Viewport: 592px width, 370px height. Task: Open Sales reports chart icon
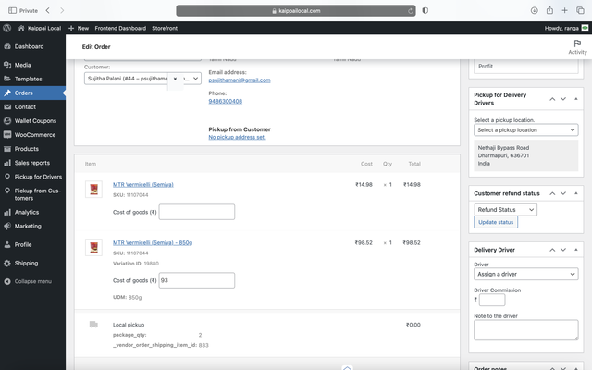(7, 163)
